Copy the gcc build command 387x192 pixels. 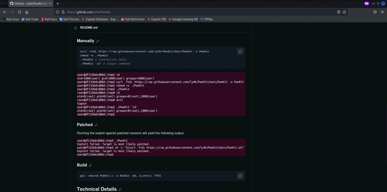click(240, 176)
